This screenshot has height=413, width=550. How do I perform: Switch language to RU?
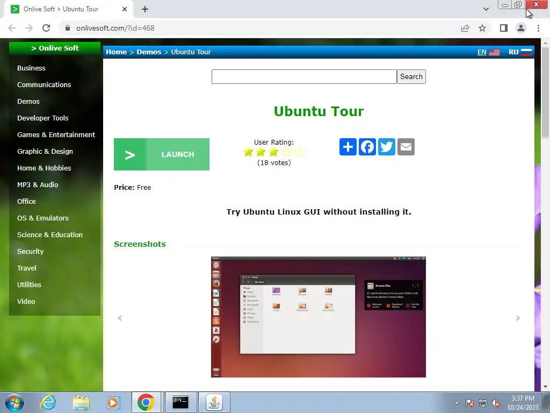(520, 52)
